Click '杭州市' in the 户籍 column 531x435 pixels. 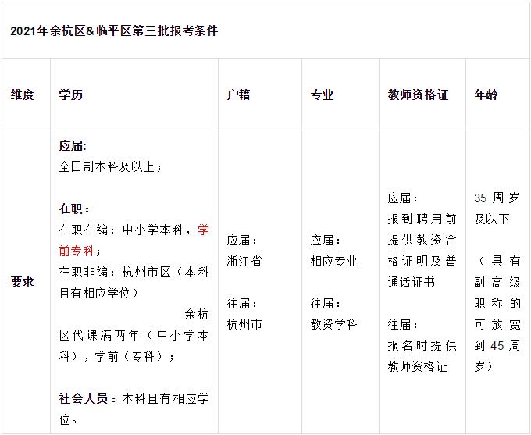point(244,324)
